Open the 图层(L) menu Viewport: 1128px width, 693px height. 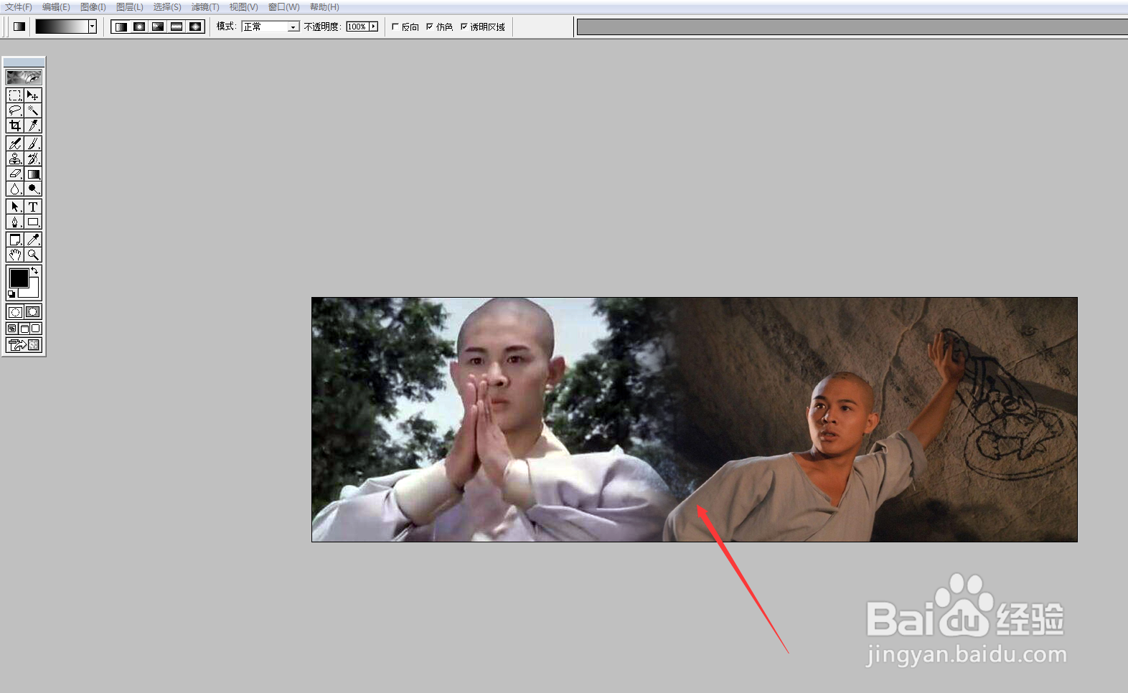(x=130, y=7)
